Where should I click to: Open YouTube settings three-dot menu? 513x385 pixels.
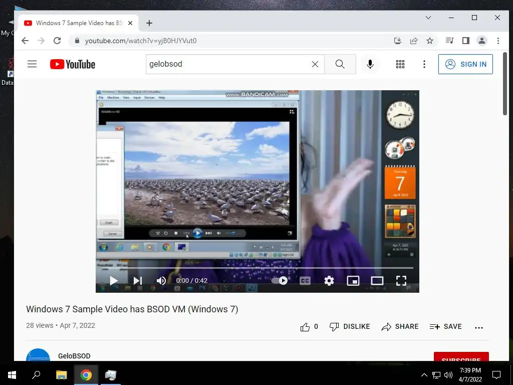[x=424, y=64]
